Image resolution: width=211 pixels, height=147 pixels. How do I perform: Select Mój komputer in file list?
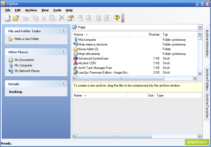(87, 40)
